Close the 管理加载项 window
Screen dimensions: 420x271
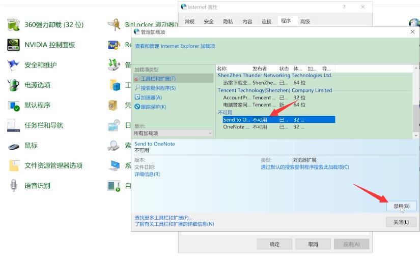coord(412,32)
